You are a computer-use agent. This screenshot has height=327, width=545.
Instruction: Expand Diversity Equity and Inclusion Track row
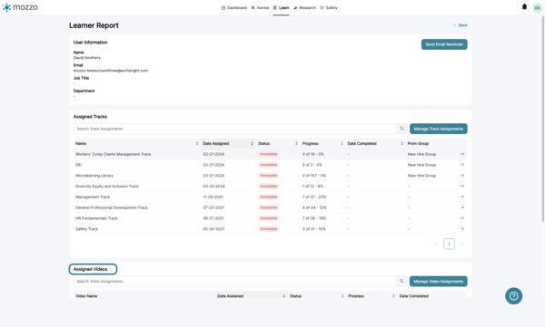pos(462,187)
